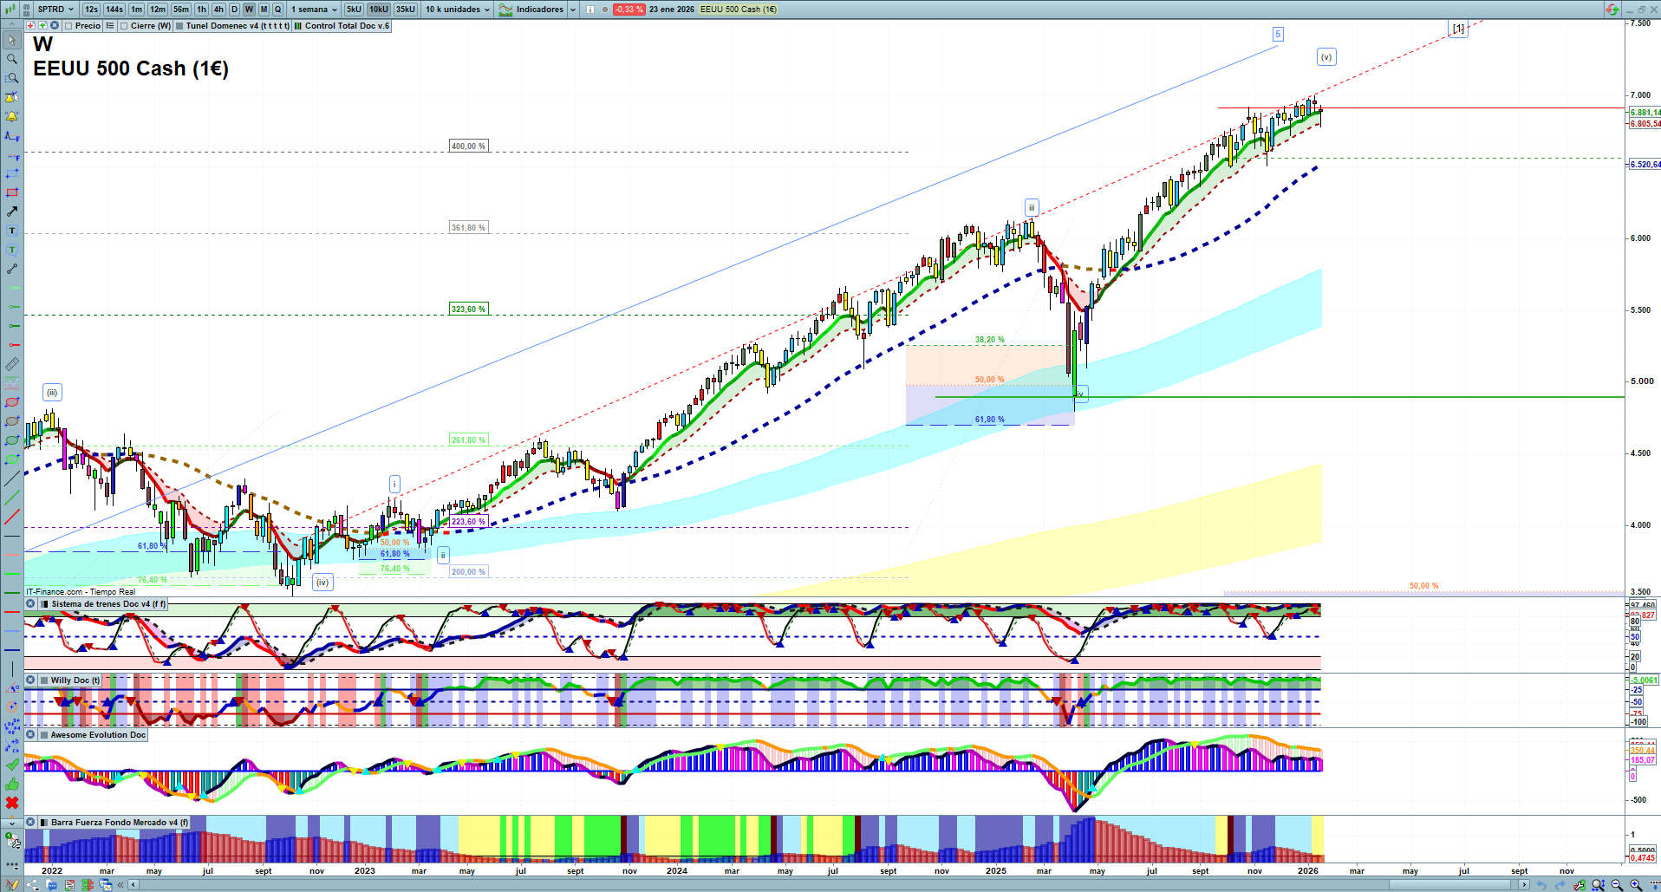Viewport: 1661px width, 892px height.
Task: Toggle Awesome Evolution Doc indicator box
Action: 43,735
